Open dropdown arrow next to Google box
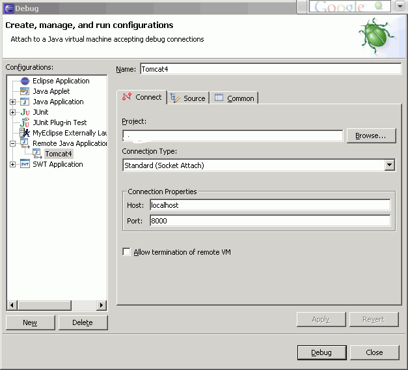Screen dimensions: 408x370 coord(400,7)
